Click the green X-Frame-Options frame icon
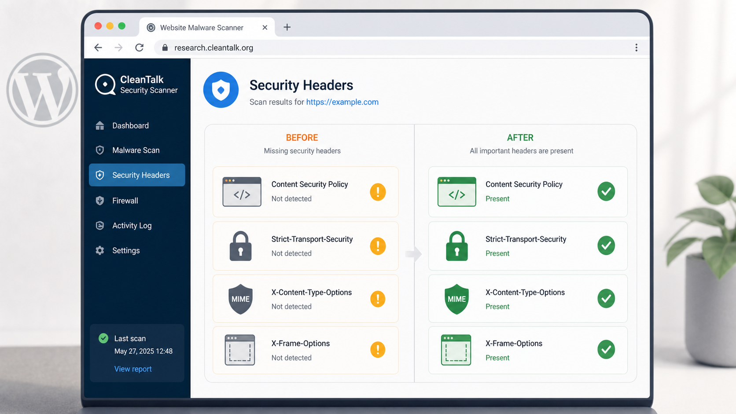 tap(456, 350)
